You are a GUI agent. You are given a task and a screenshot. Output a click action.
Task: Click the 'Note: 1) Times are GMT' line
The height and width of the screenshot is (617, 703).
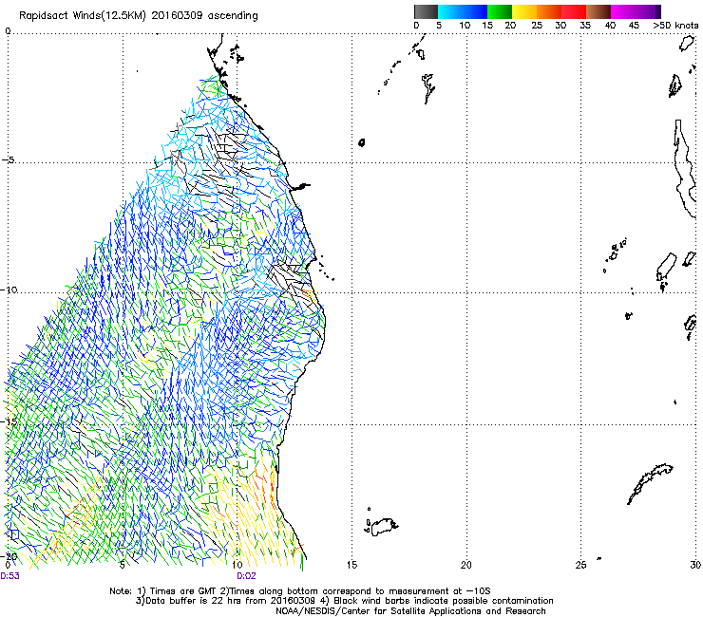pyautogui.click(x=300, y=591)
